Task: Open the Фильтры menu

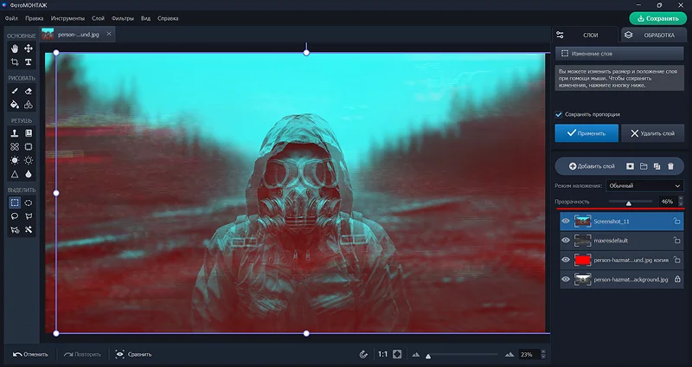Action: 123,18
